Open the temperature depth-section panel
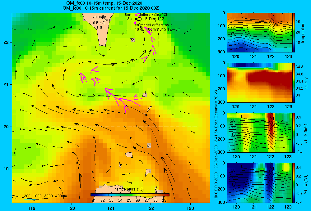311x211 pixels. (260, 33)
